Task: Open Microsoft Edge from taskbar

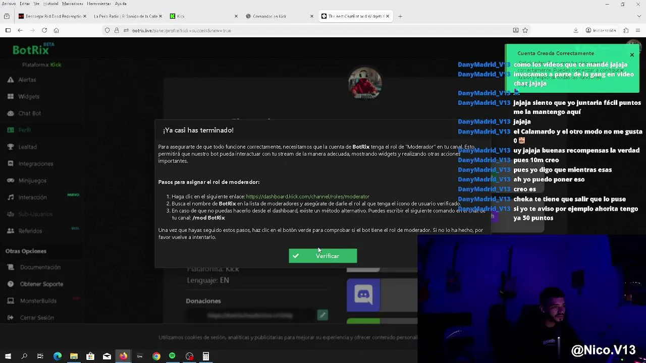Action: 58,356
